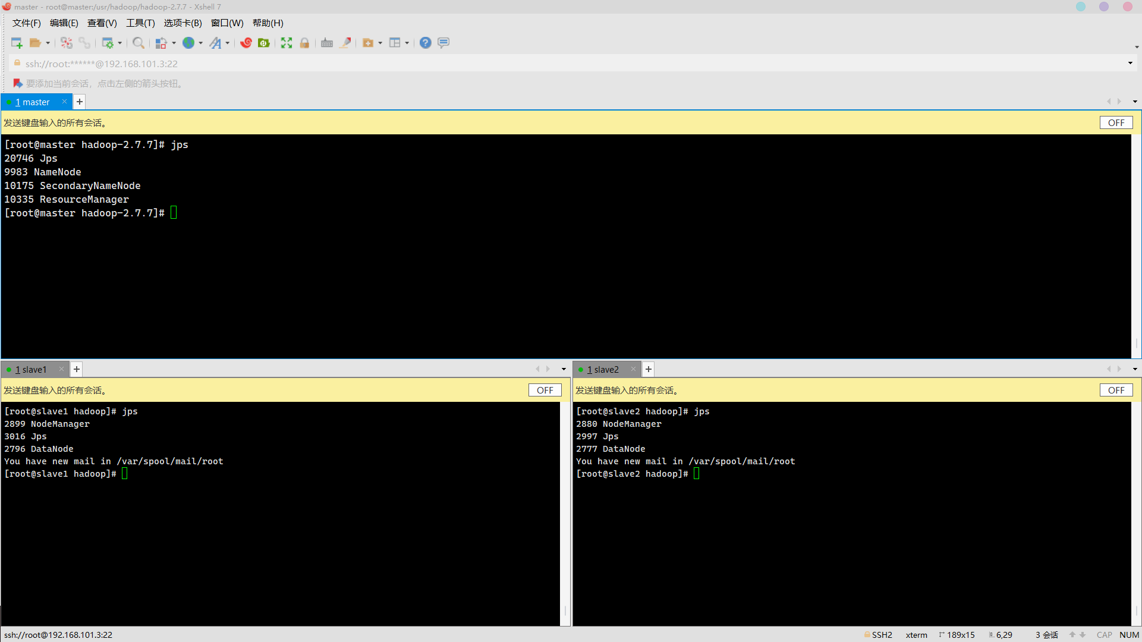Open the Xftp green transfer icon
1142x642 pixels.
coord(264,43)
